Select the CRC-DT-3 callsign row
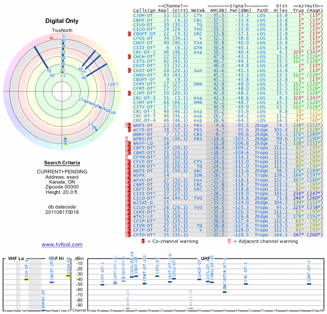The width and height of the screenshot is (327, 314). [144, 111]
